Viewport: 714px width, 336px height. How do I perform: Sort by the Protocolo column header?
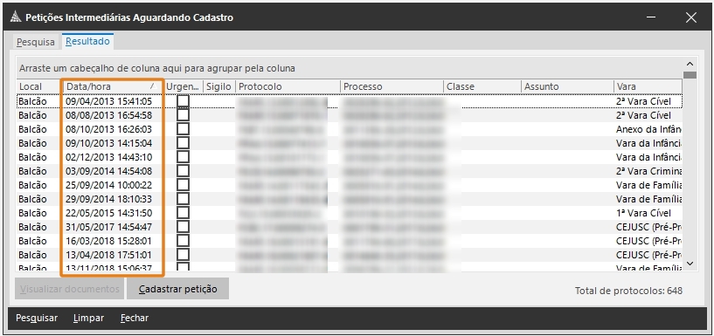(x=288, y=86)
